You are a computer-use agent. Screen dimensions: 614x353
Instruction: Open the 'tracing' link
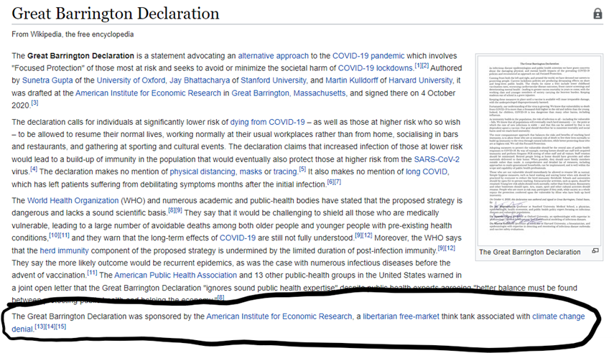click(286, 171)
